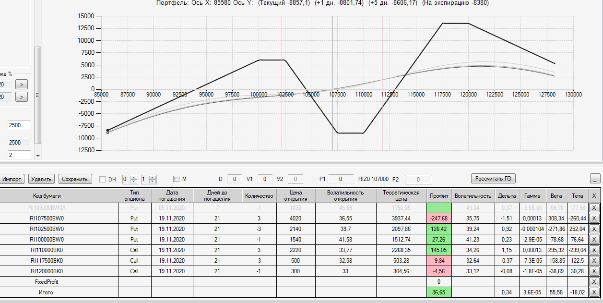Click the first DH spinner showing 0
This screenshot has height=303, width=603.
click(130, 179)
